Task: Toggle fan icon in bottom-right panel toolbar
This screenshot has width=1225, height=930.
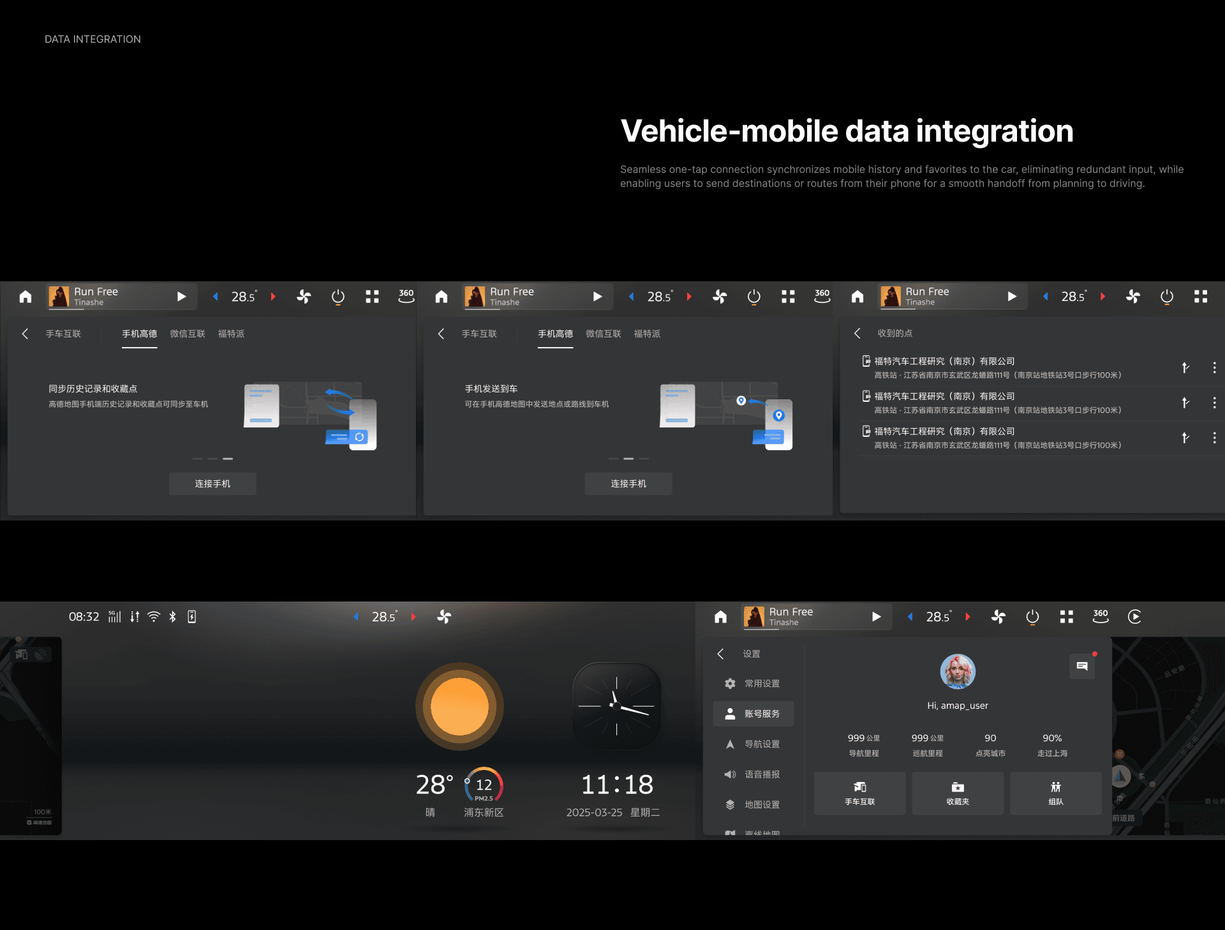Action: pos(999,617)
